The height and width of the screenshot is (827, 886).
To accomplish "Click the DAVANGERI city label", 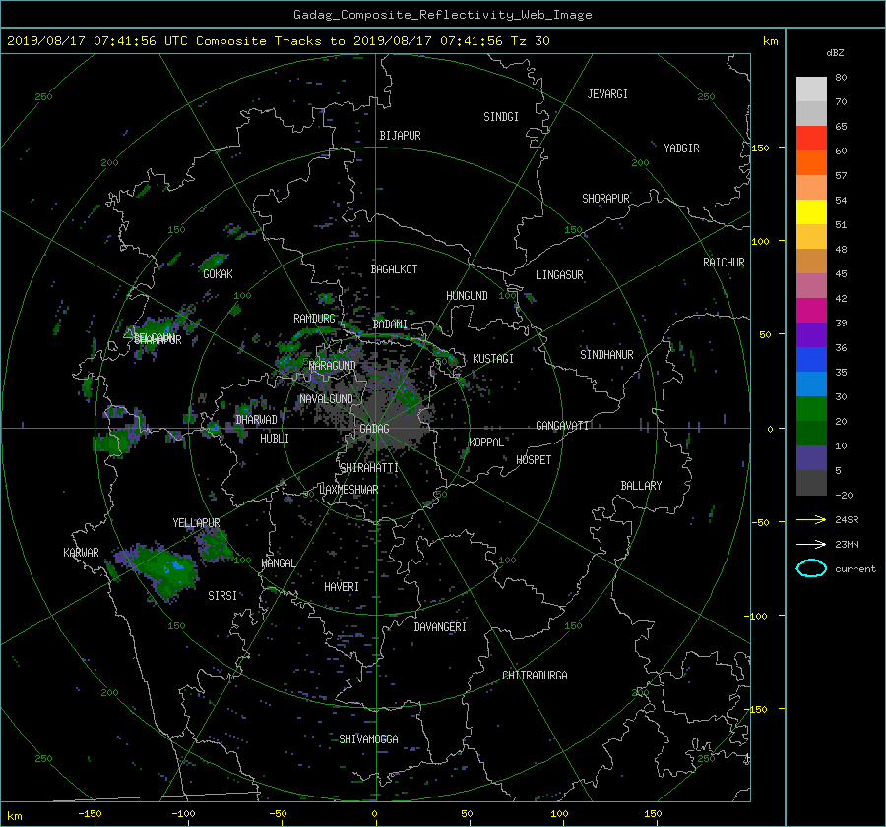I will click(440, 627).
